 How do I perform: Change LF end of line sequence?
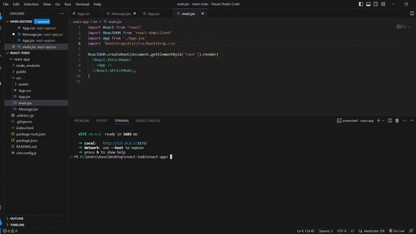pyautogui.click(x=352, y=231)
